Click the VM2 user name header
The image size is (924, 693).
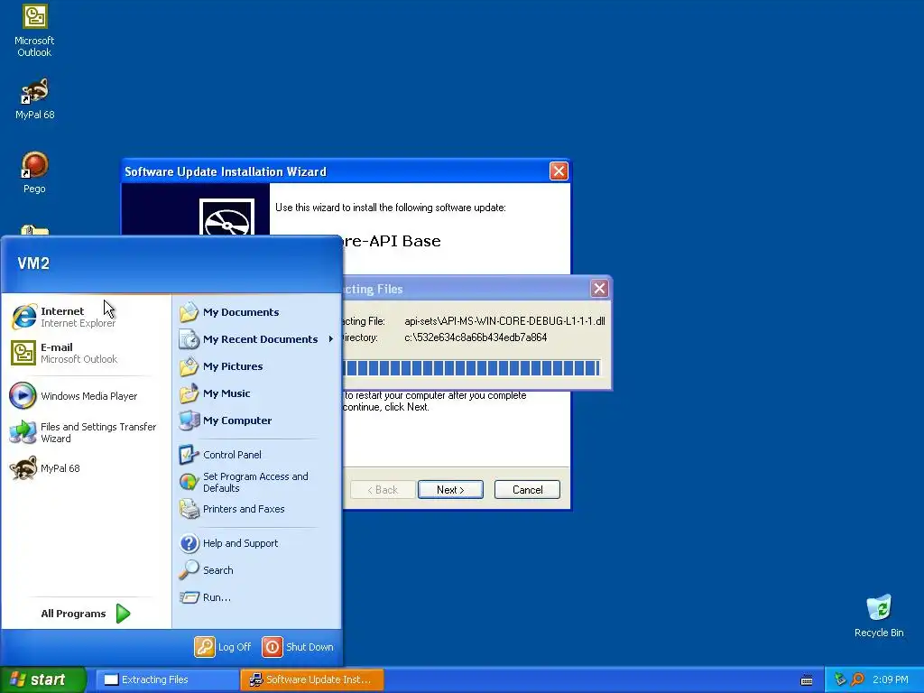tap(33, 263)
